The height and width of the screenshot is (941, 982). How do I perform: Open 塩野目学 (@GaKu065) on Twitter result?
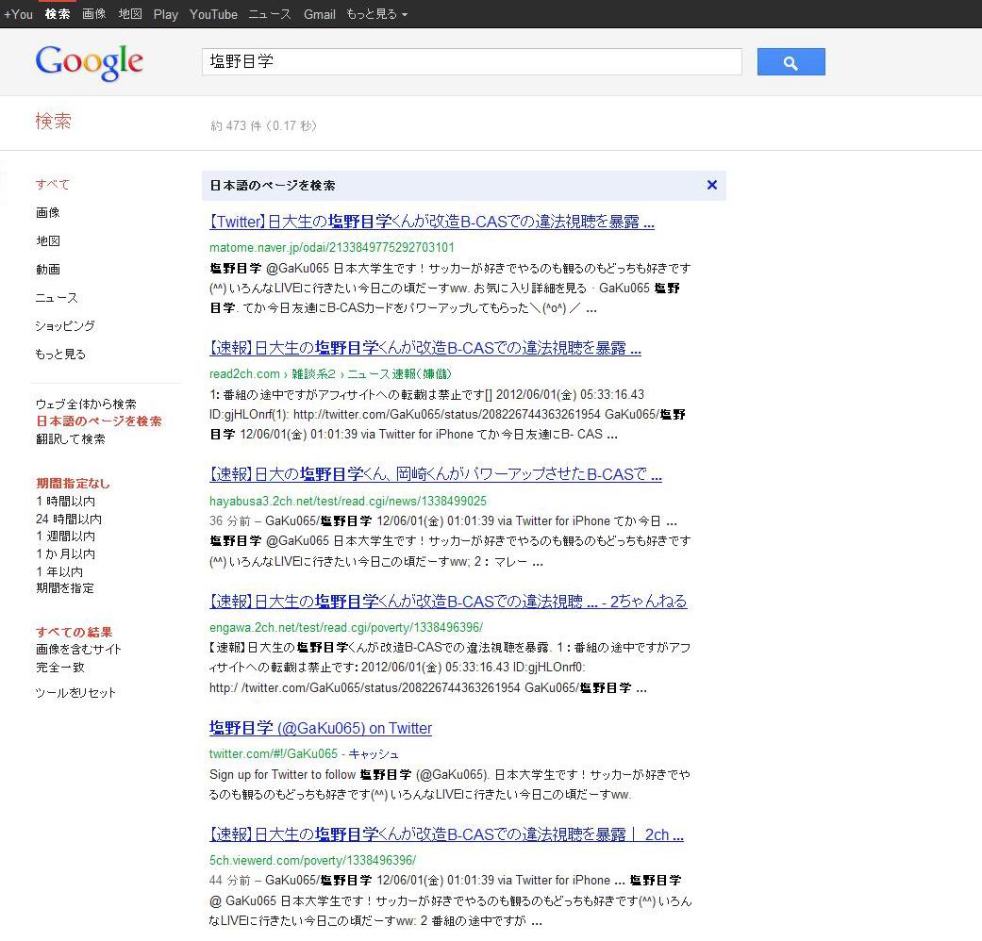(x=321, y=728)
